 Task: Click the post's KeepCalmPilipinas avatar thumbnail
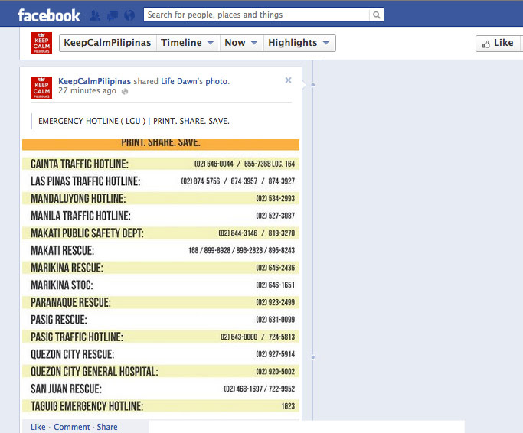(41, 88)
